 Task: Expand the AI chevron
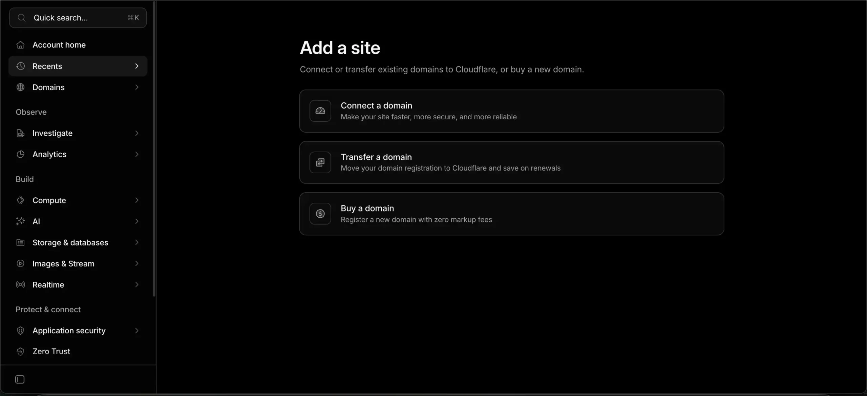[x=137, y=221]
